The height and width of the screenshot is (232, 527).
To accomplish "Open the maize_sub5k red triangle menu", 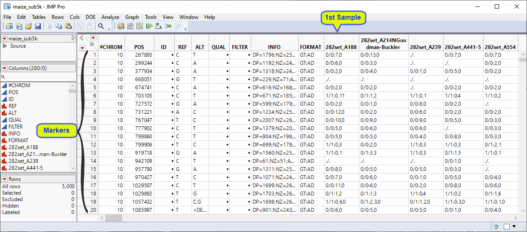I will click(5, 39).
